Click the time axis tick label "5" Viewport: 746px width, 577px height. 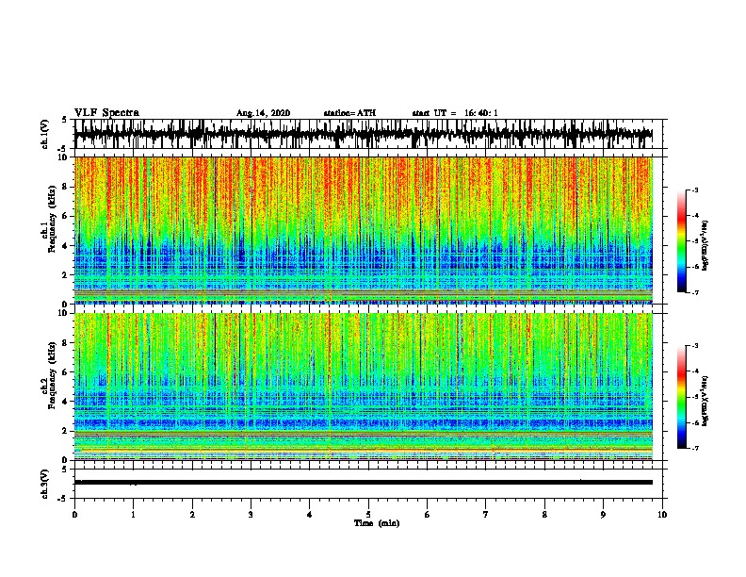pos(368,514)
